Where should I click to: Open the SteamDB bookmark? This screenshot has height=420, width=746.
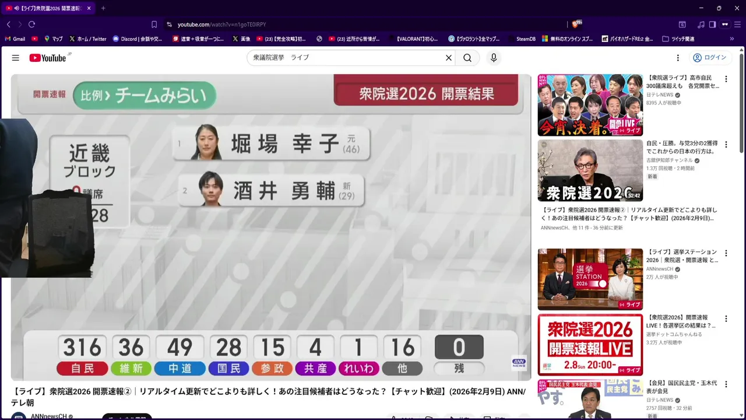(x=522, y=39)
